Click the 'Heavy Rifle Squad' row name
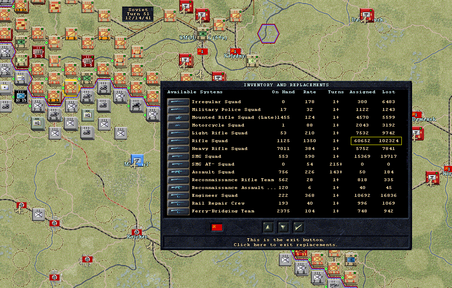The image size is (452, 288). (x=220, y=149)
